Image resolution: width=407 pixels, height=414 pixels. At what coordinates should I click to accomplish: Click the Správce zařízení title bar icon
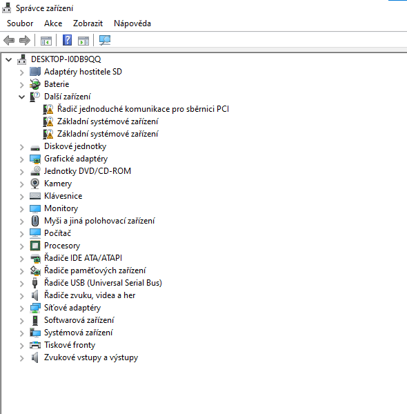pyautogui.click(x=7, y=8)
